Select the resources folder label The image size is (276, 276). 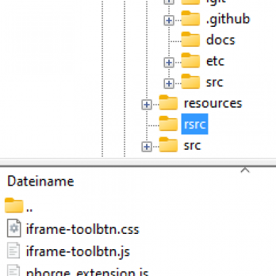(213, 103)
